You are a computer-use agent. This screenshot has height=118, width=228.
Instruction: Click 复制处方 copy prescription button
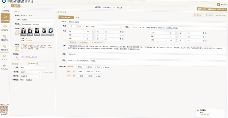pyautogui.click(x=84, y=42)
